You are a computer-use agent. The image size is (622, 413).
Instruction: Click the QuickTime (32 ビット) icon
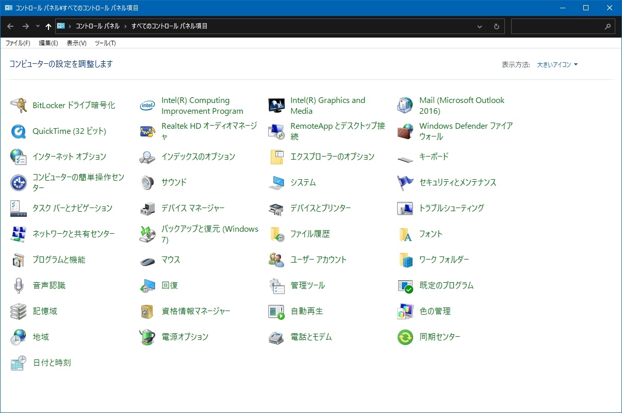click(19, 131)
